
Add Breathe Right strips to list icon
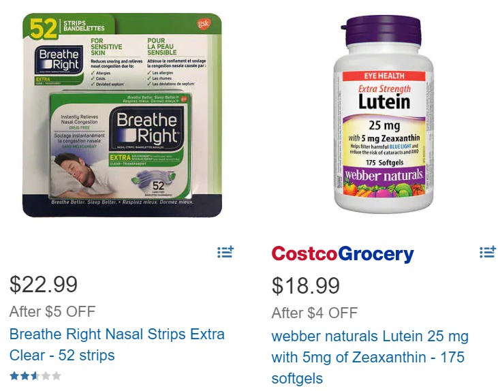[225, 252]
